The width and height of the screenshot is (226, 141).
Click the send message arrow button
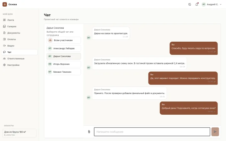[x=215, y=132]
